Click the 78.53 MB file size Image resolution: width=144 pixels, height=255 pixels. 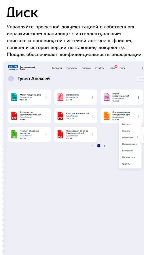[116, 101]
